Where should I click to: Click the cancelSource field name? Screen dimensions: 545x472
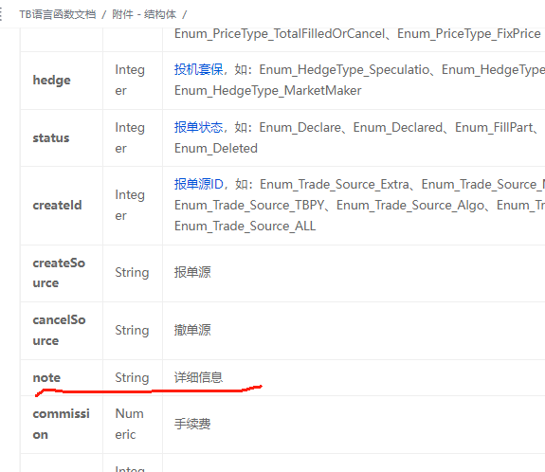pos(59,330)
